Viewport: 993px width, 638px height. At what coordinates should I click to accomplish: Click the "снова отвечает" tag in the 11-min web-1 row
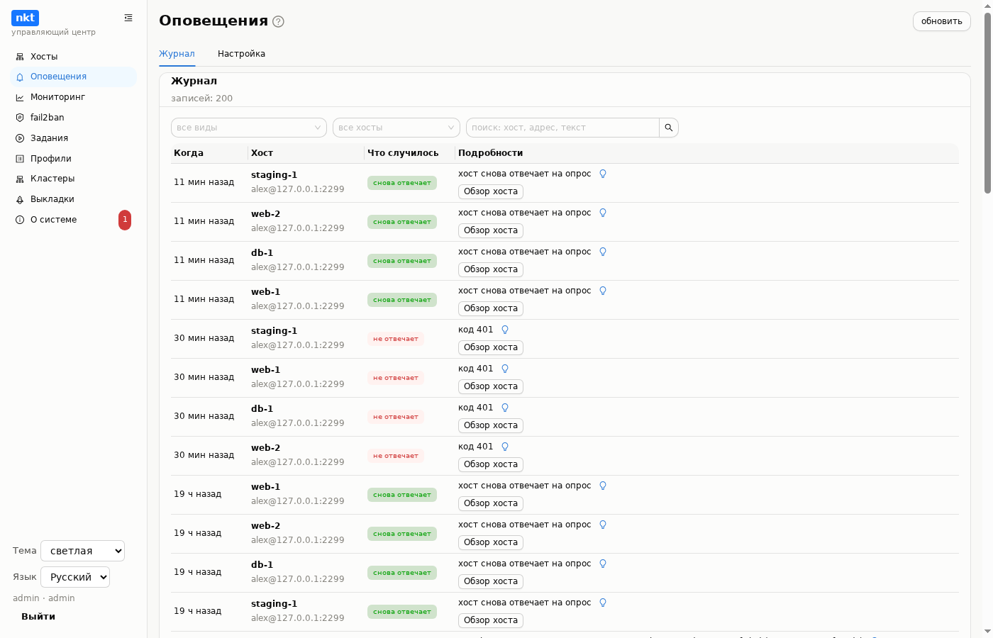pos(402,300)
